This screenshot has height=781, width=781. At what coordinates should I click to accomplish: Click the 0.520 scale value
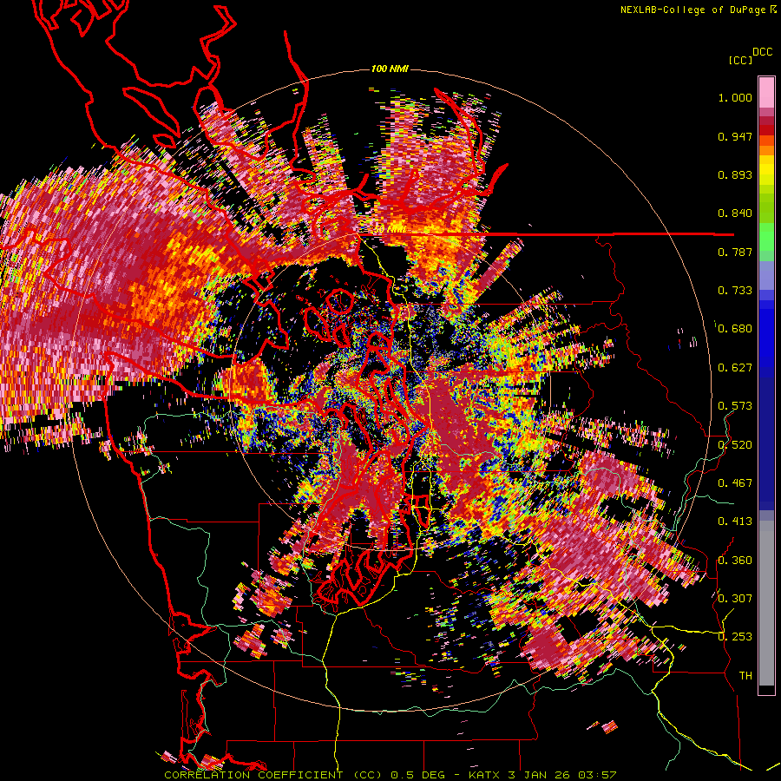(x=735, y=445)
